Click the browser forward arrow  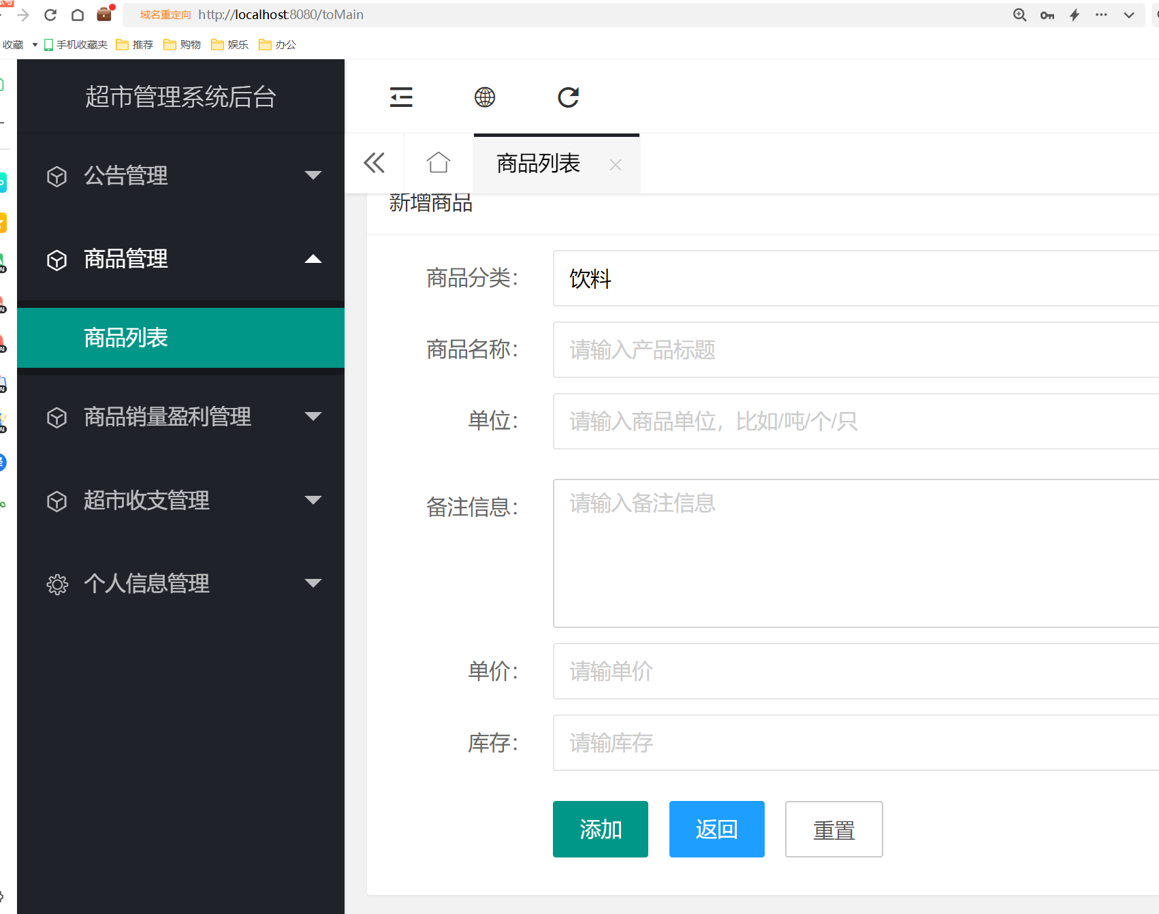pyautogui.click(x=24, y=15)
